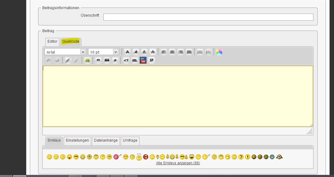Click the quote insert icon
This screenshot has width=334, height=177.
pos(98,60)
